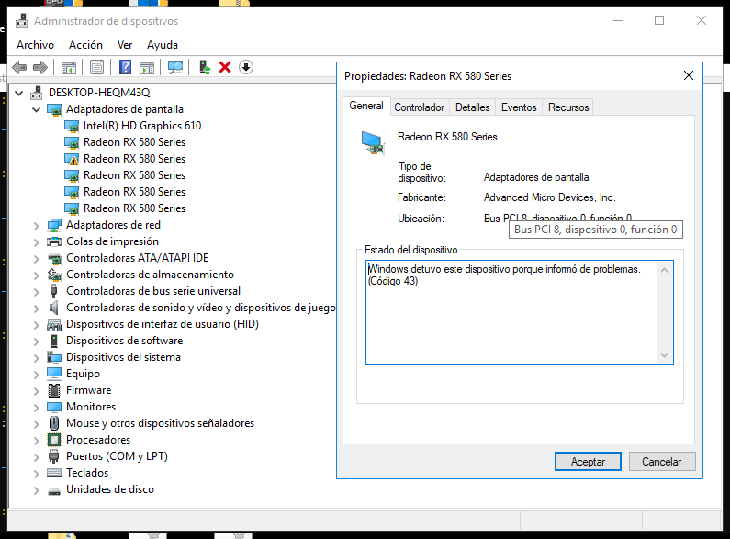Viewport: 730px width, 539px height.
Task: Click the action pane toolbar icon
Action: click(147, 68)
